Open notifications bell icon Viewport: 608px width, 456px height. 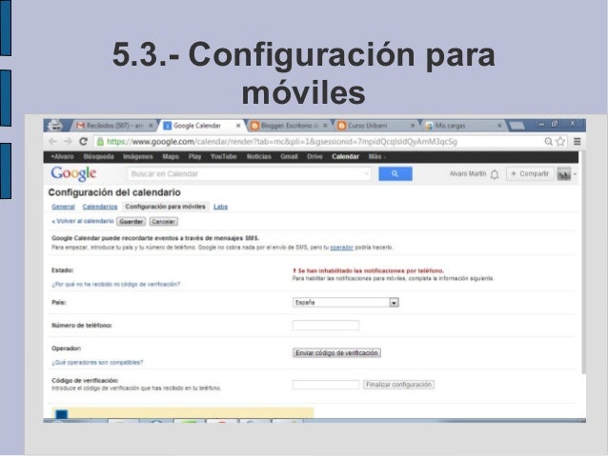(495, 174)
